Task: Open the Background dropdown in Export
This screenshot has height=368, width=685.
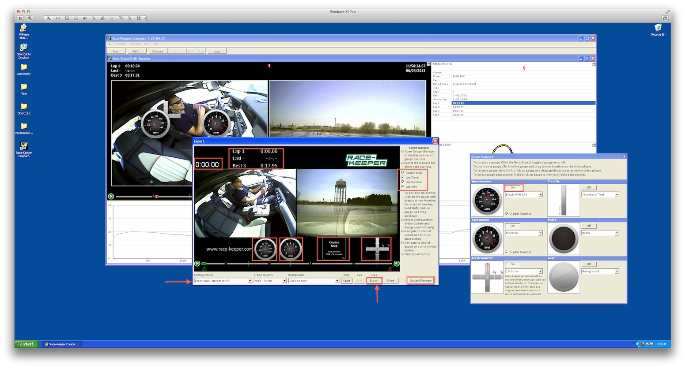Action: click(x=314, y=281)
